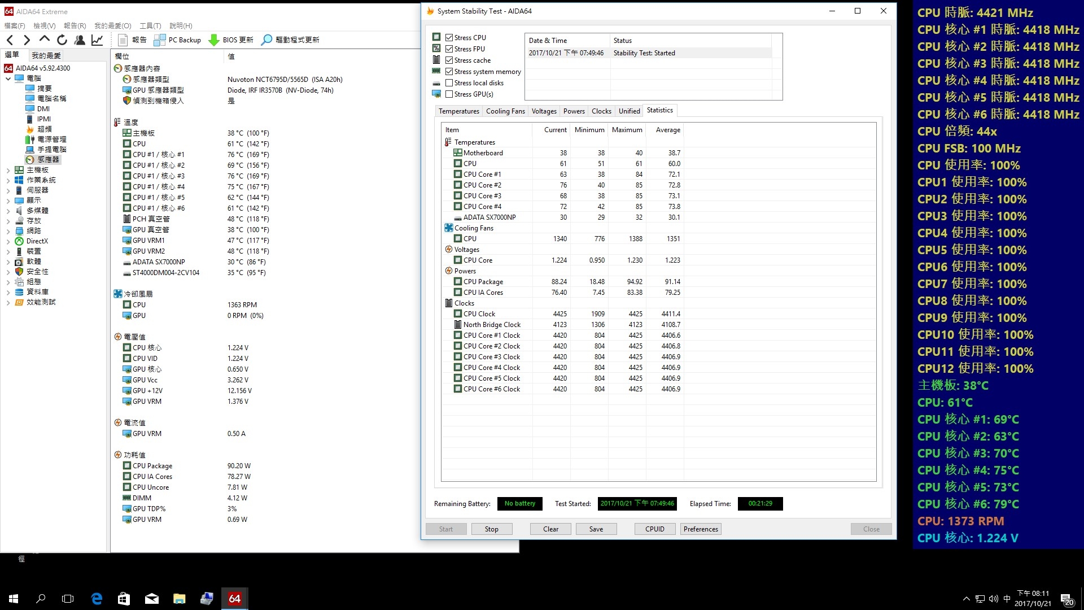1084x610 pixels.
Task: Expand the 作業系統 operating system node
Action: [8, 180]
